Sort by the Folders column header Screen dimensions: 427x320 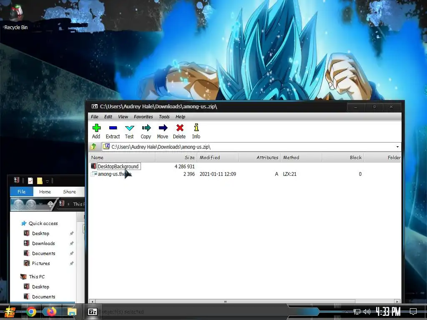pyautogui.click(x=382, y=157)
